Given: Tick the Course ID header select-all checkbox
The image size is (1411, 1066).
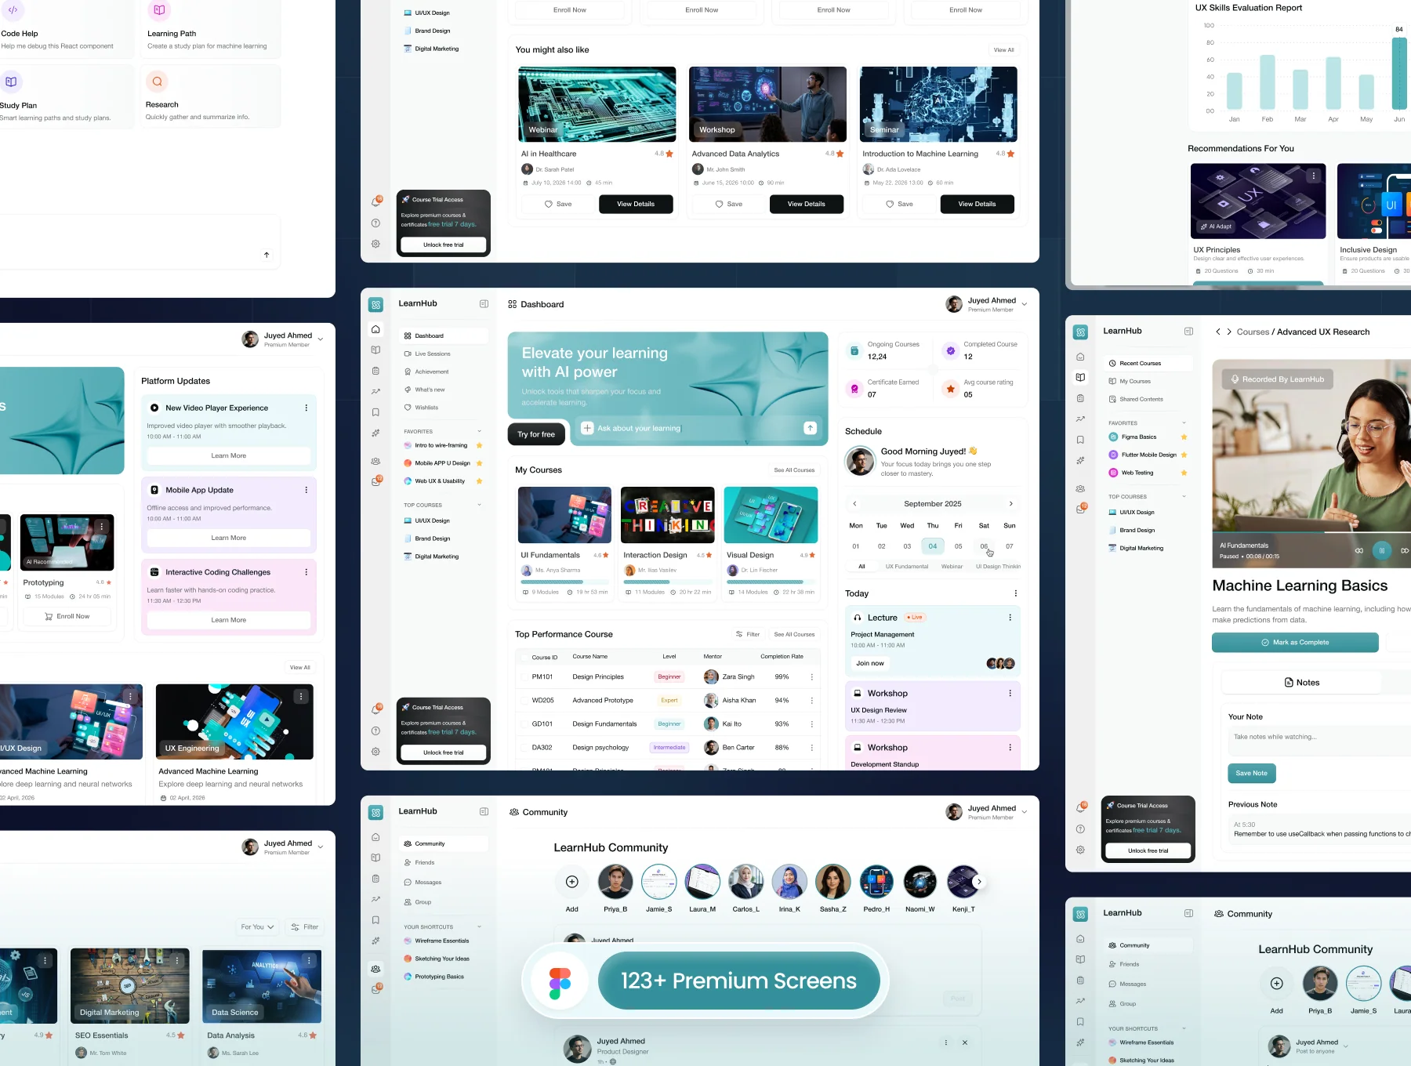Looking at the screenshot, I should click(x=524, y=657).
